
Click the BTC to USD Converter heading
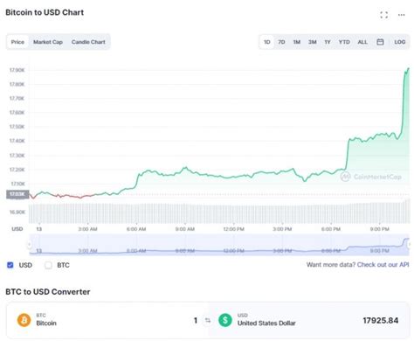pos(48,292)
